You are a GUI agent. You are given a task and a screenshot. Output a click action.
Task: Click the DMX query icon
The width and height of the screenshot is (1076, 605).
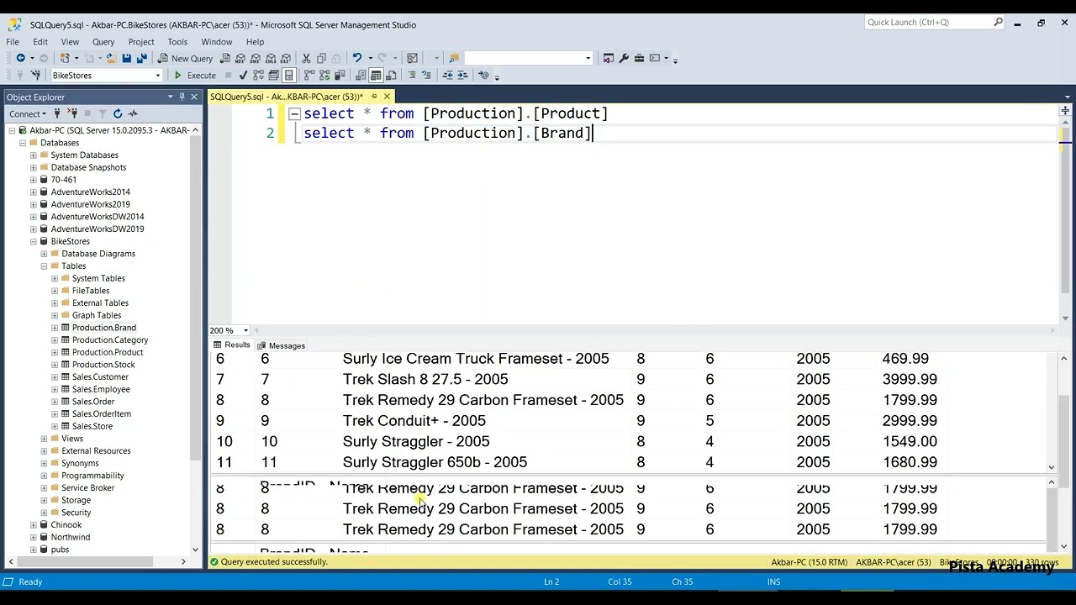pyautogui.click(x=256, y=58)
